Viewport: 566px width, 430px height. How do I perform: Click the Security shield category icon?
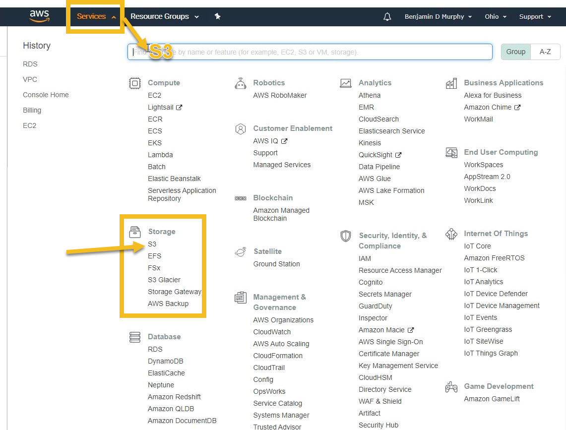[346, 236]
